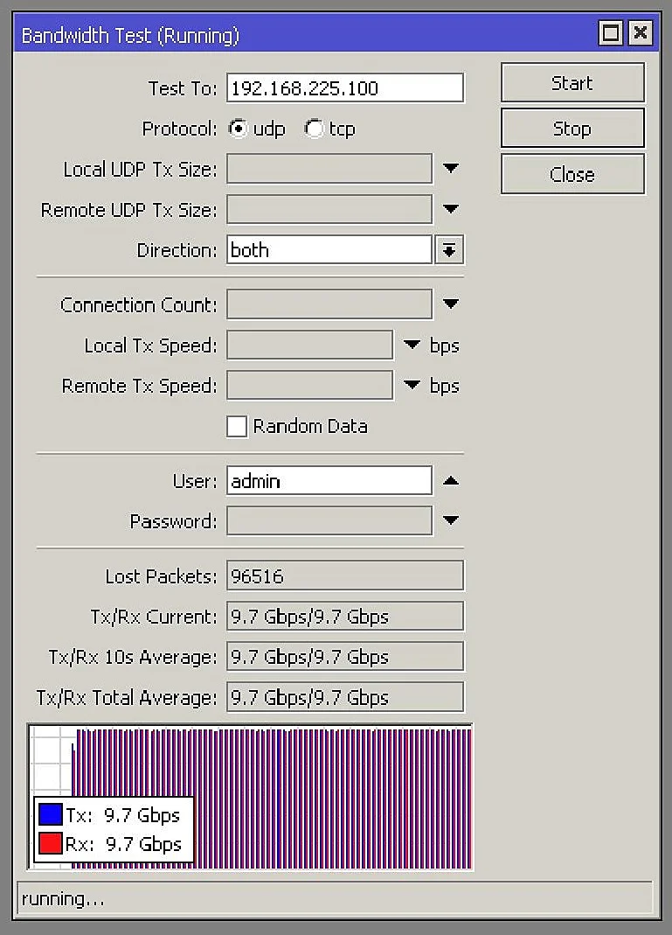The image size is (672, 935).
Task: Select the tcp protocol radio button
Action: click(x=313, y=129)
